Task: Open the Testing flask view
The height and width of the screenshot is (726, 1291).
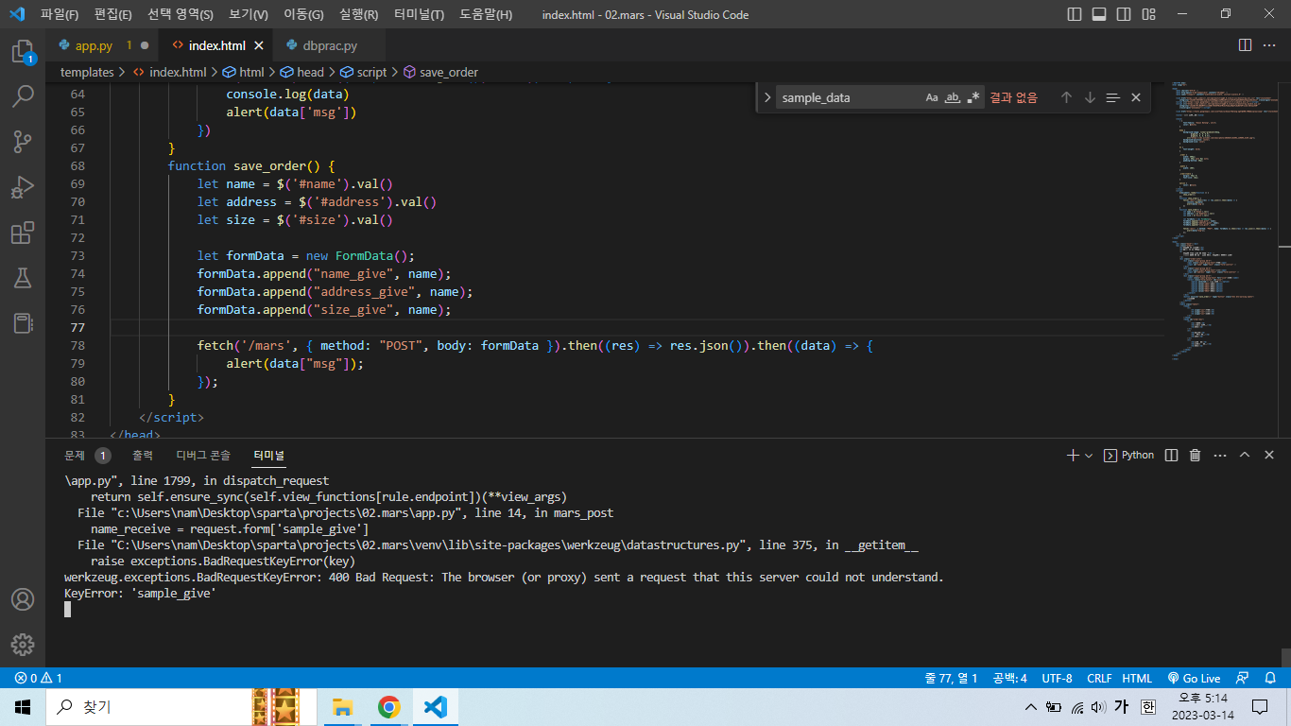Action: 23,278
